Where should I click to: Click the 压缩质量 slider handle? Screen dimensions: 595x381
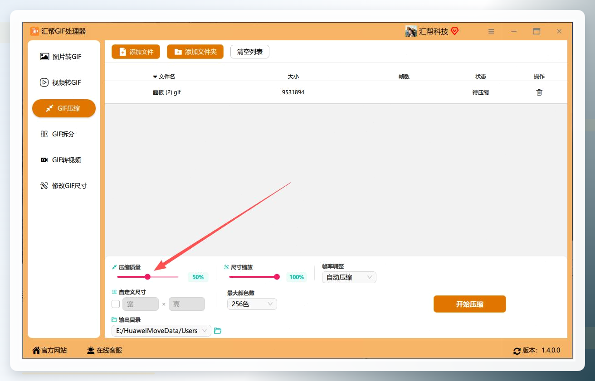tap(147, 277)
